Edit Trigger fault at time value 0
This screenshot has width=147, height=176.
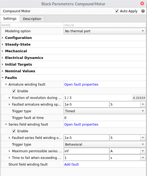pos(105,118)
